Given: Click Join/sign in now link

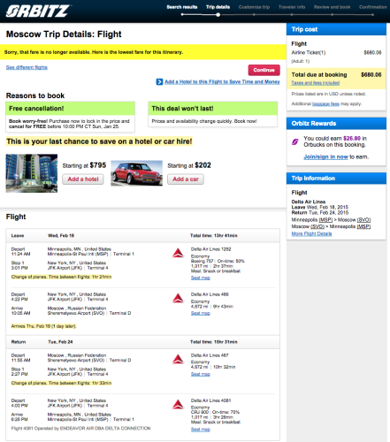Looking at the screenshot, I should pyautogui.click(x=325, y=156).
